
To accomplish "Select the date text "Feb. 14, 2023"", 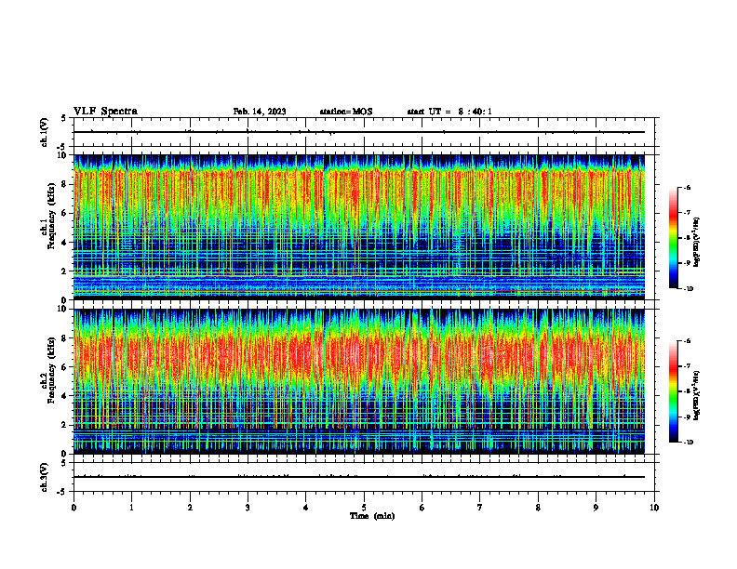I will [x=260, y=112].
